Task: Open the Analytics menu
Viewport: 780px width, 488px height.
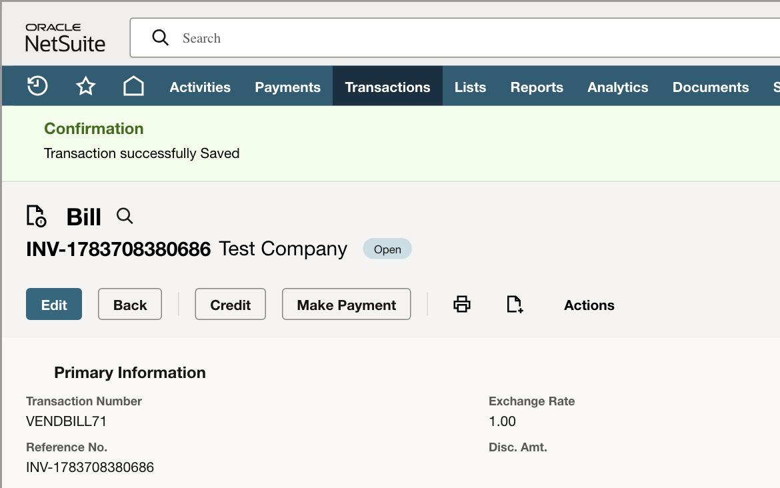Action: point(618,87)
